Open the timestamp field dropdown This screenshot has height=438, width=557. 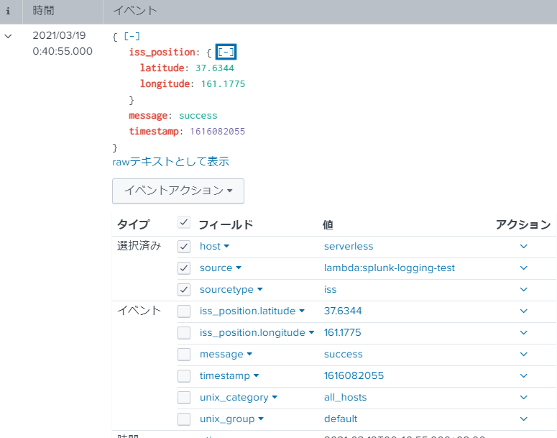click(229, 375)
